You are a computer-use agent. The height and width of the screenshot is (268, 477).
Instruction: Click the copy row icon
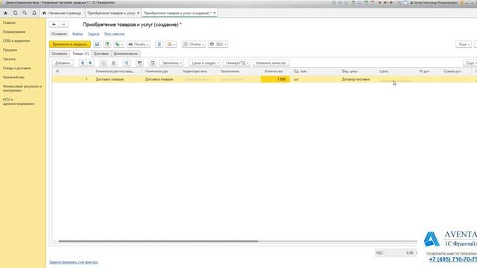104,63
